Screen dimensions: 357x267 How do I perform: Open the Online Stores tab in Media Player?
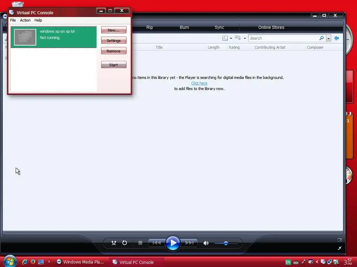[271, 27]
